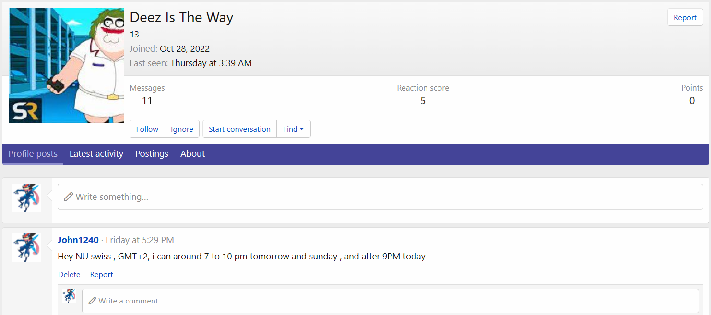The height and width of the screenshot is (315, 711).
Task: Open the Latest activity tab
Action: tap(96, 154)
